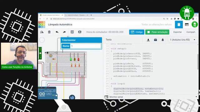
Task: Open the user profile avatar
Action: click(195, 24)
